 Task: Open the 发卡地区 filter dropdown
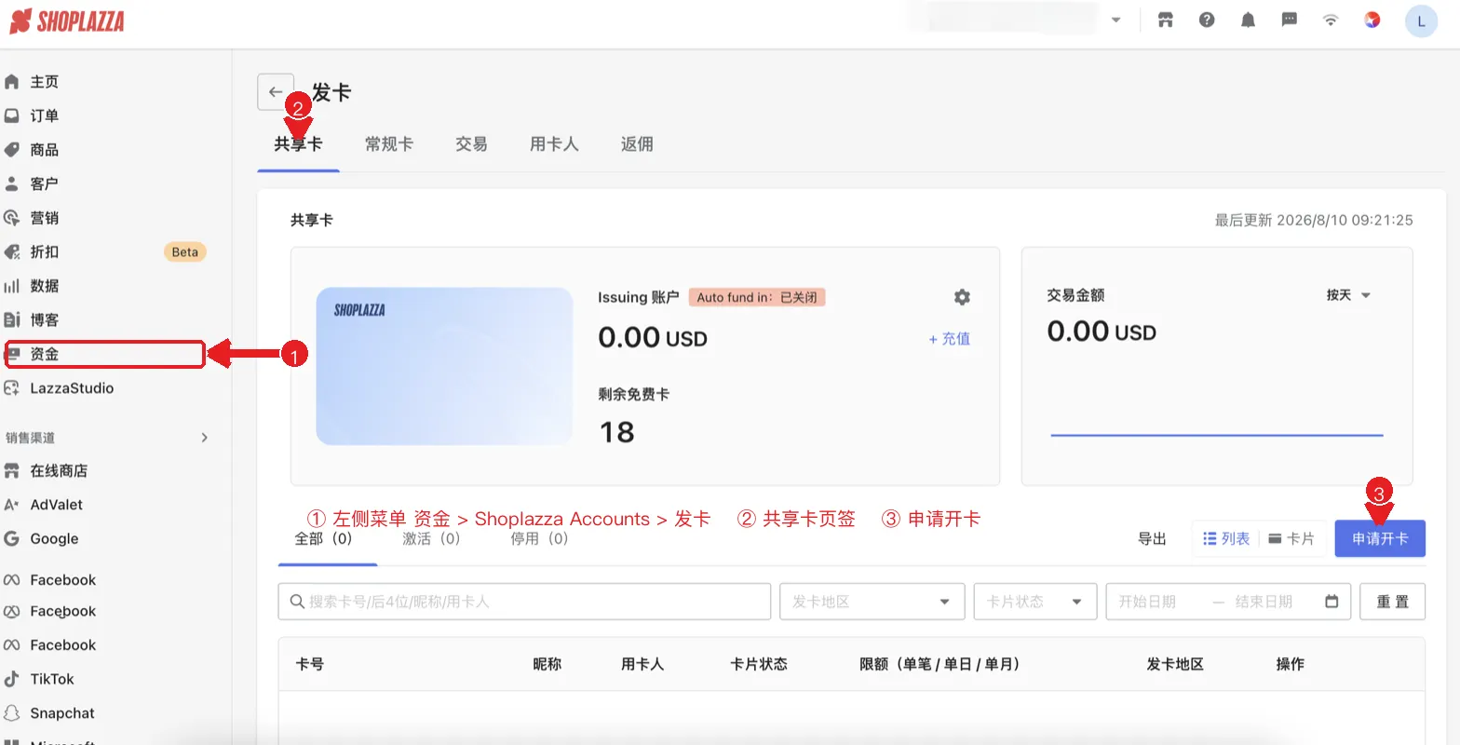coord(872,602)
